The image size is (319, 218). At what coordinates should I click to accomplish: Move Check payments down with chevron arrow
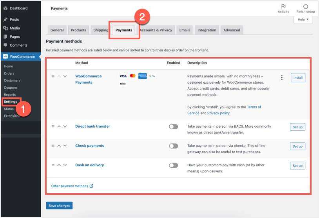coord(65,146)
